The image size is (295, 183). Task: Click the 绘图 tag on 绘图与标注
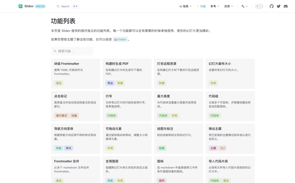pyautogui.click(x=162, y=148)
